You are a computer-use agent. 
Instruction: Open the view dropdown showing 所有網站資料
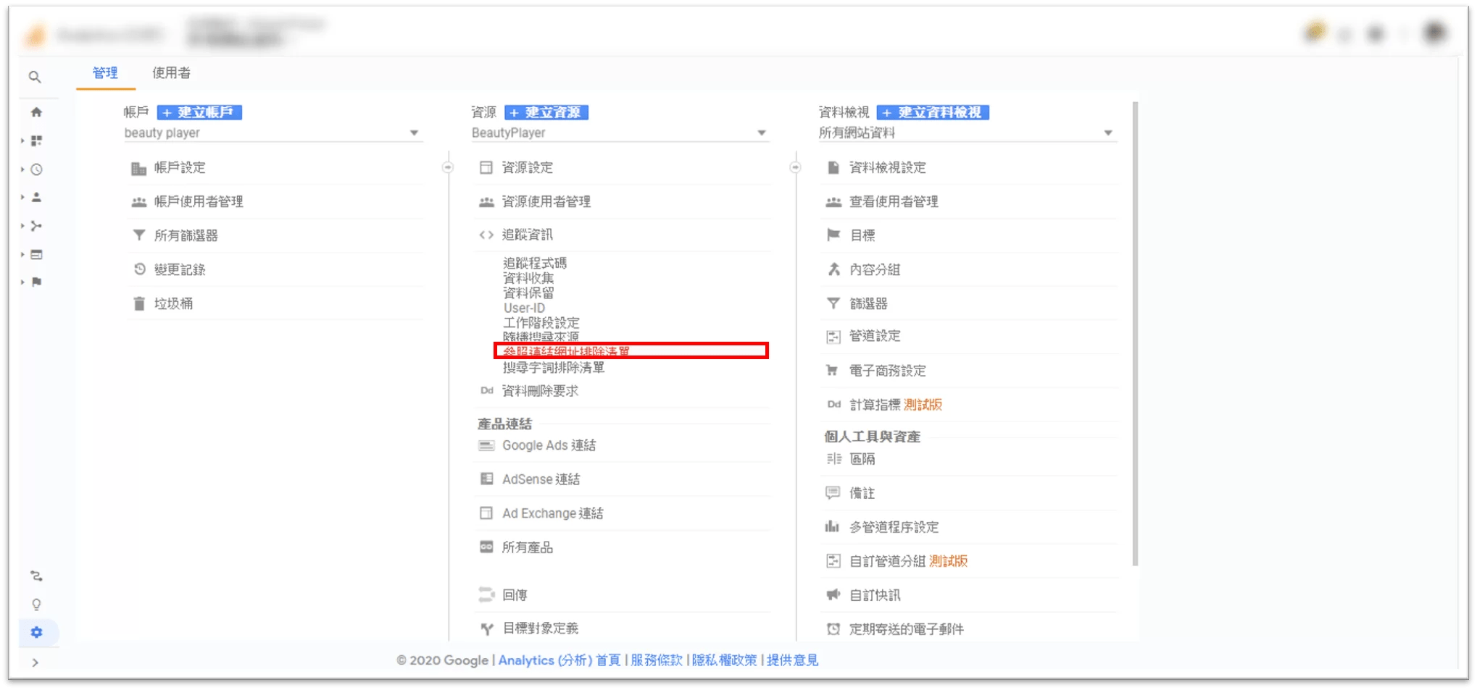(x=968, y=133)
